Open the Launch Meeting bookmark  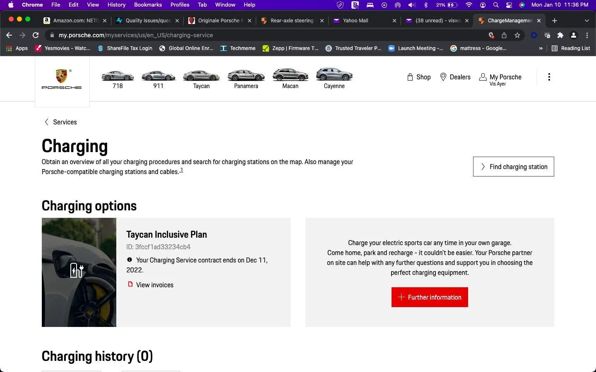[416, 48]
